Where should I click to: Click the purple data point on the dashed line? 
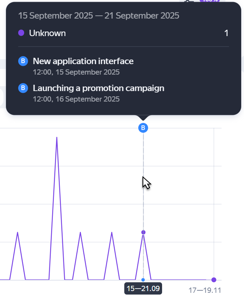[143, 232]
